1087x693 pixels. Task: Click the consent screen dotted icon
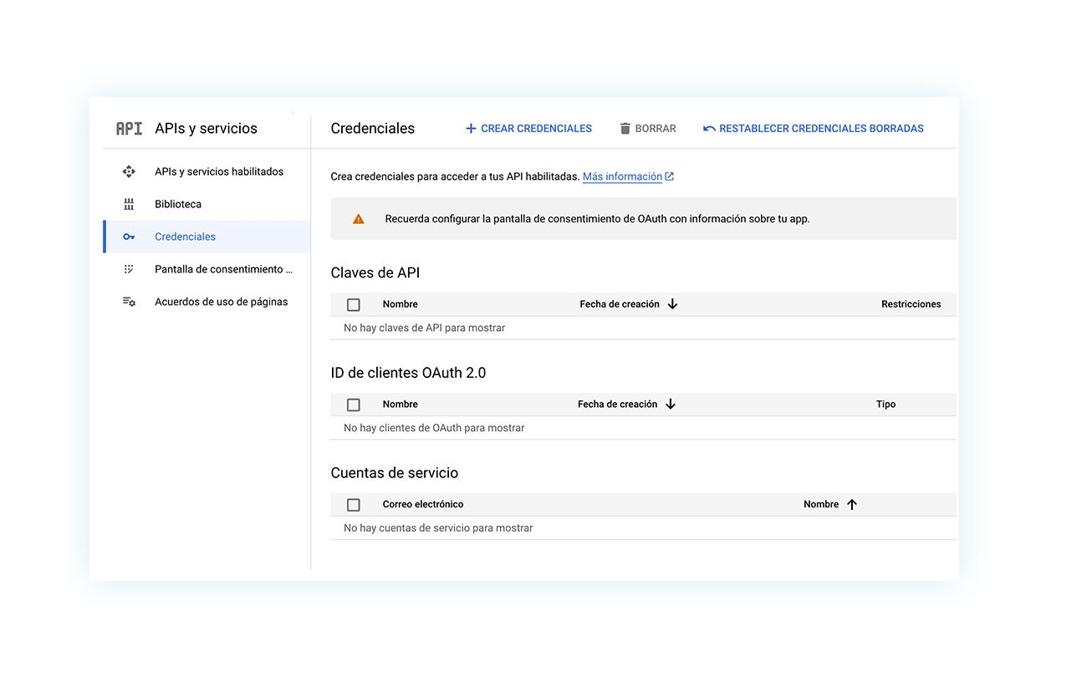coord(129,269)
